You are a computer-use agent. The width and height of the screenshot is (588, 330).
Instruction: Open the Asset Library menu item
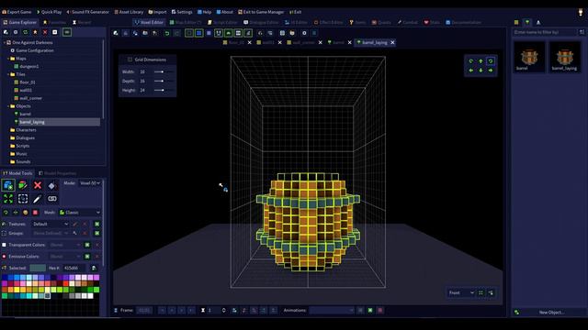tap(129, 12)
